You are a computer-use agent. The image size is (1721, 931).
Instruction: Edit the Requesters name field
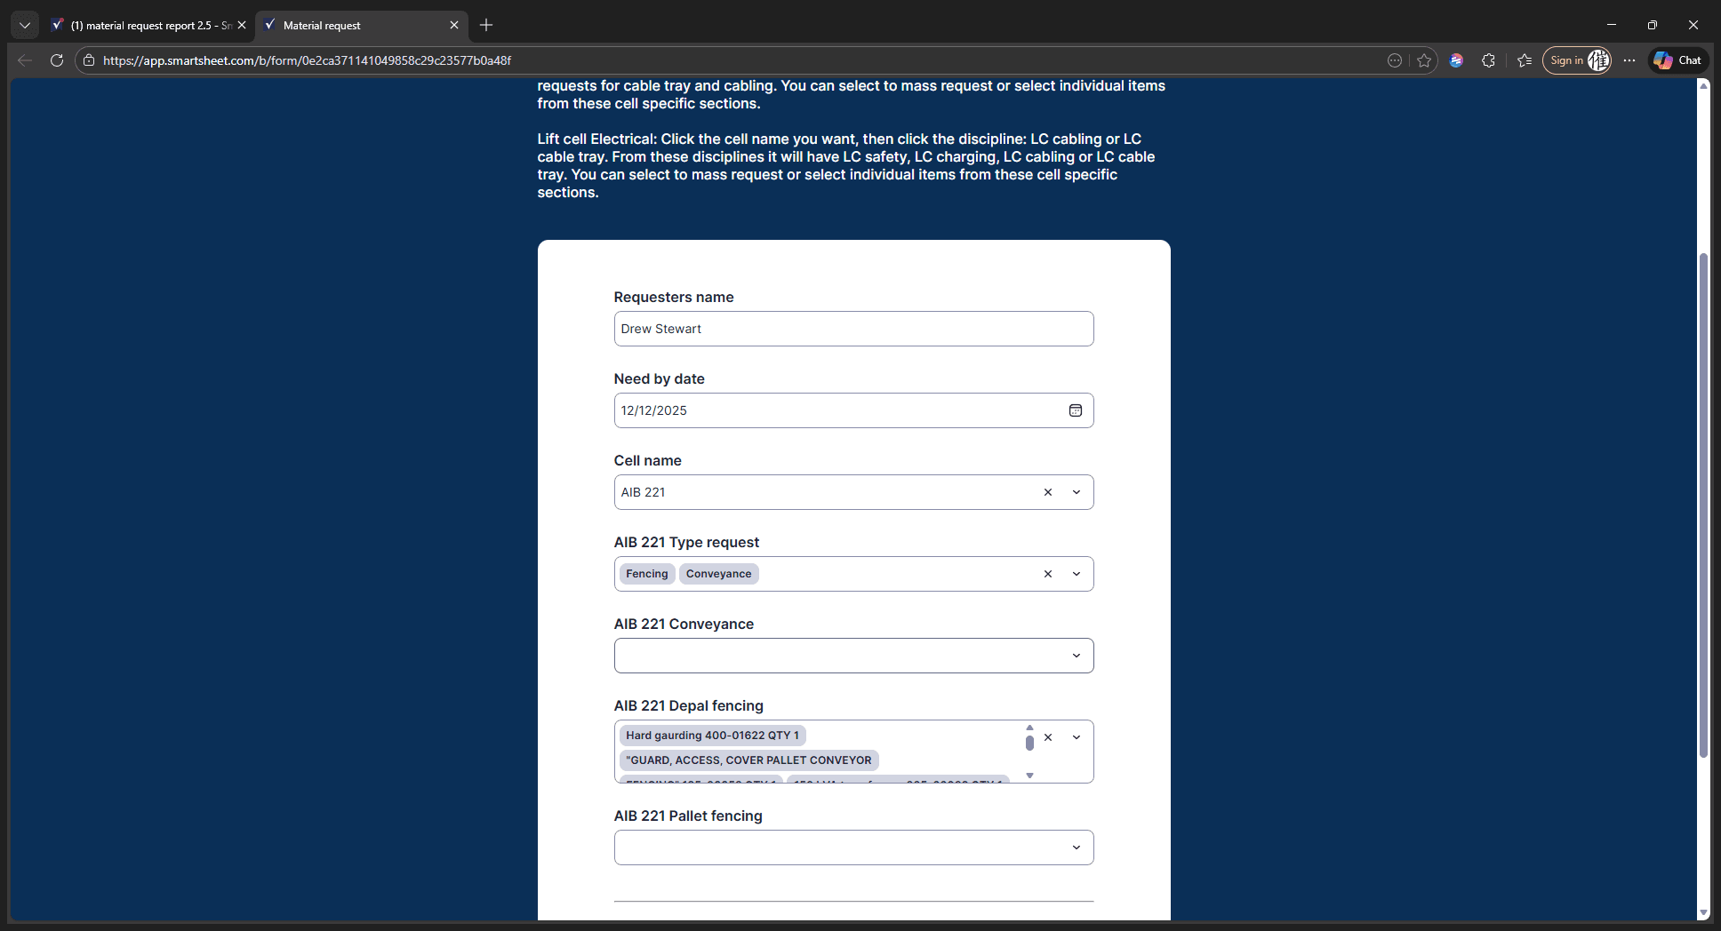click(853, 329)
